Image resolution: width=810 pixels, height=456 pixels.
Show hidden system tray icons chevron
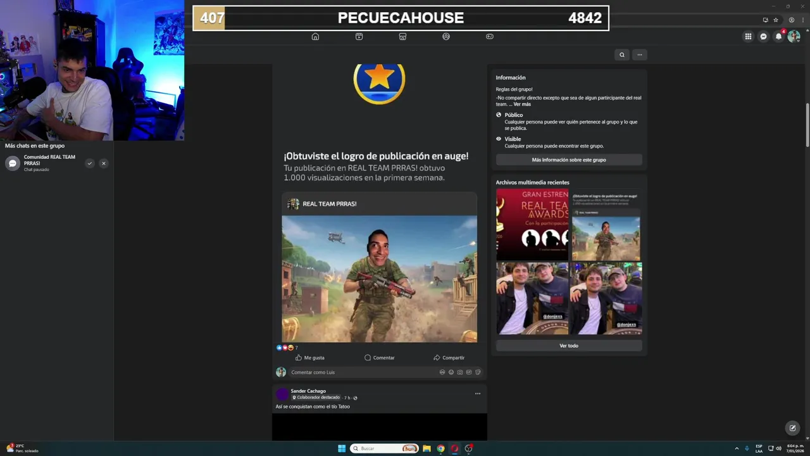point(737,448)
